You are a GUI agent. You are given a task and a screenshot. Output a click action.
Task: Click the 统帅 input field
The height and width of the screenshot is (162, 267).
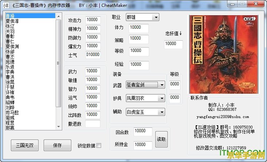coord(93,106)
